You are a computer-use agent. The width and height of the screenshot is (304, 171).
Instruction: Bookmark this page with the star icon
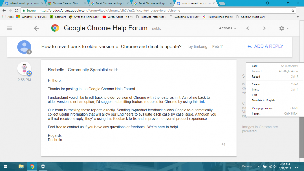pyautogui.click(x=293, y=10)
